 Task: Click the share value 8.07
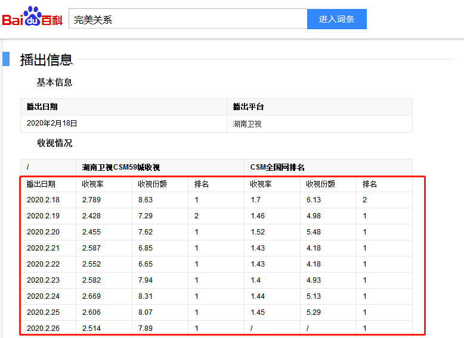(x=146, y=312)
